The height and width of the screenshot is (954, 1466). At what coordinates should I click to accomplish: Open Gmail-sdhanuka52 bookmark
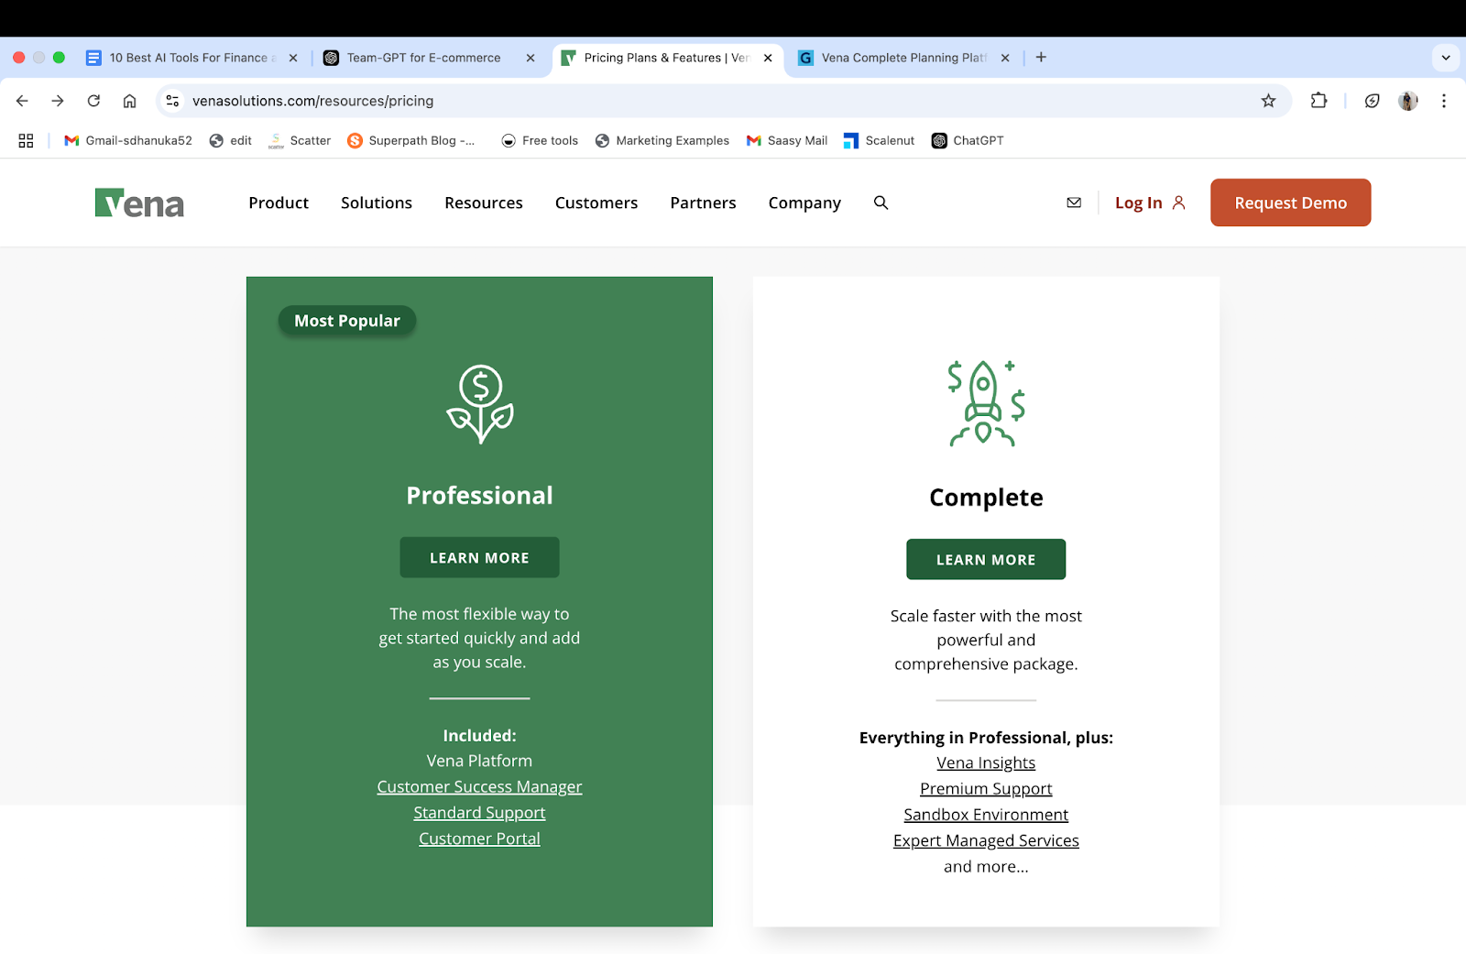pyautogui.click(x=128, y=140)
